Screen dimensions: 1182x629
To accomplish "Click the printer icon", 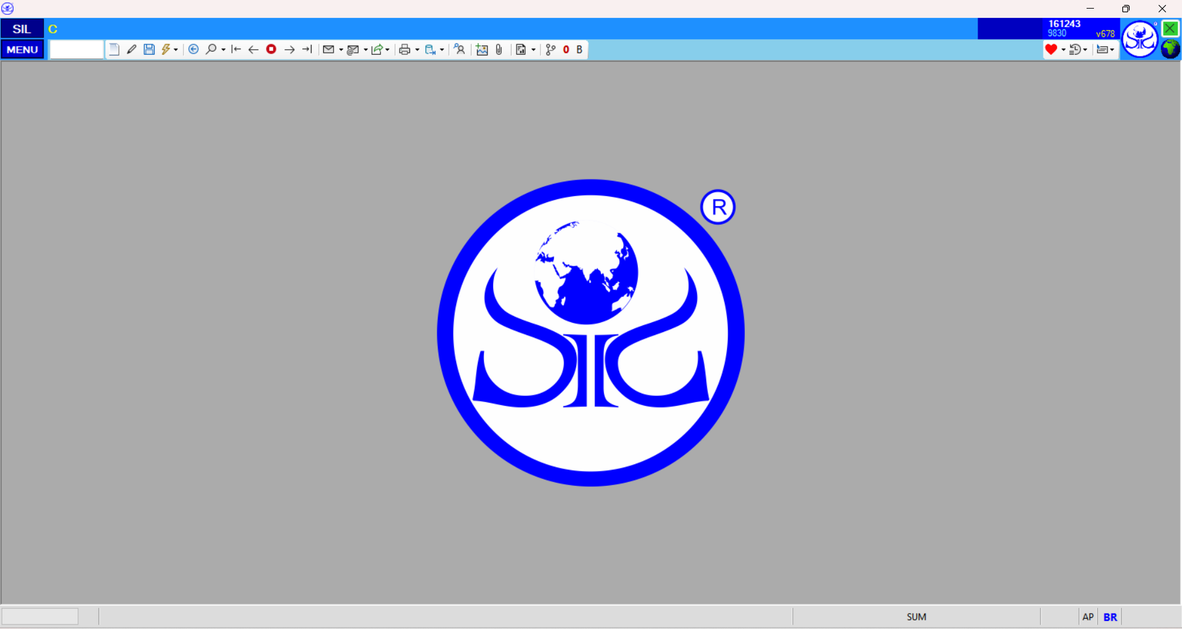I will coord(404,50).
